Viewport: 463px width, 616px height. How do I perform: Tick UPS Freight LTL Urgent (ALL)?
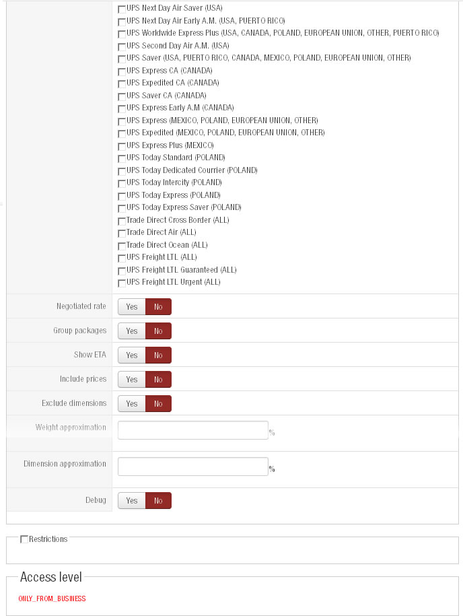coord(122,283)
